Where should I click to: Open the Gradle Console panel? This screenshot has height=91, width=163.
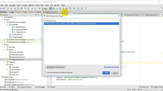[157, 87]
